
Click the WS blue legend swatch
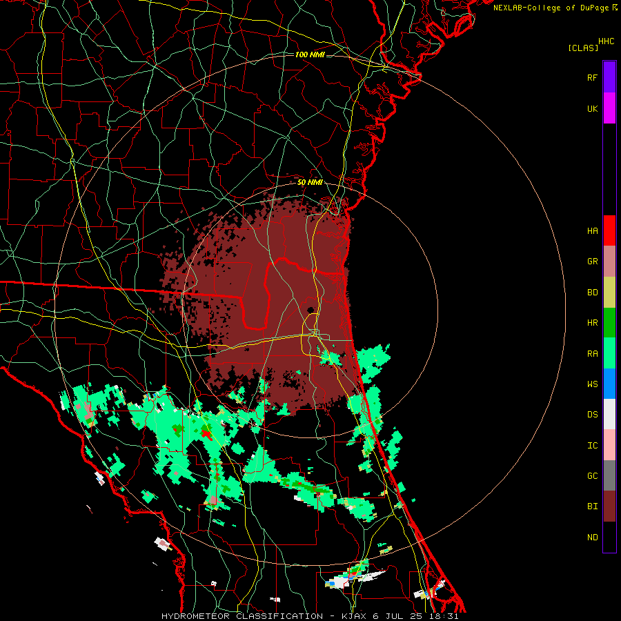coord(609,384)
